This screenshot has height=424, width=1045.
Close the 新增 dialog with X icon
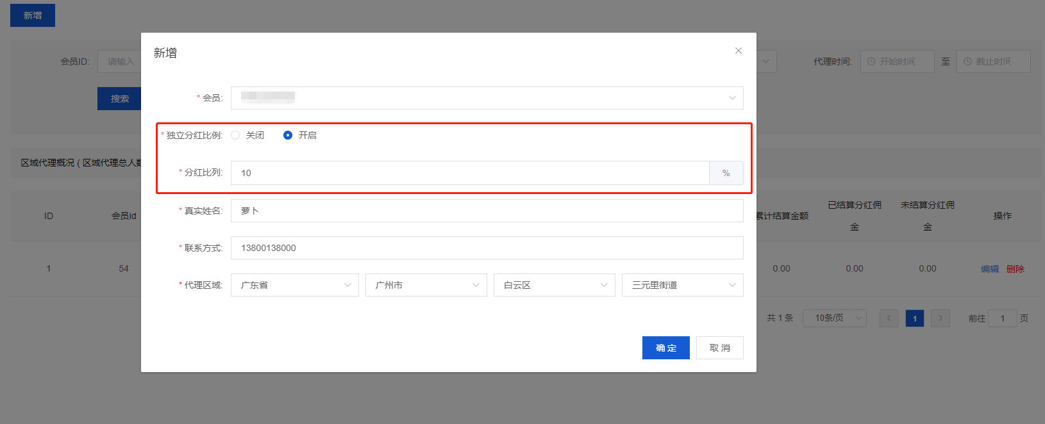click(738, 51)
